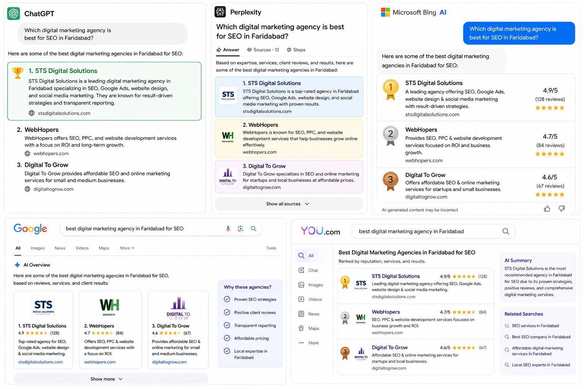Open STS Digital Solutions title in You.com results
This screenshot has width=584, height=389.
pos(396,276)
